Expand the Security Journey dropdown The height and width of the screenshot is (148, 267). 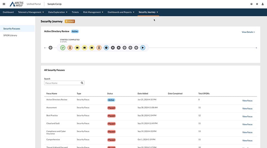click(x=148, y=12)
